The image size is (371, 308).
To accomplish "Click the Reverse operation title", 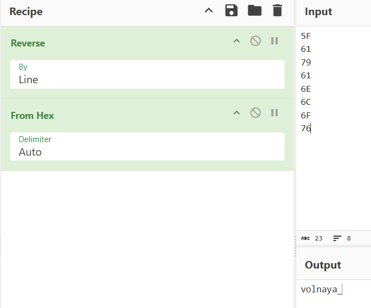I will point(28,43).
